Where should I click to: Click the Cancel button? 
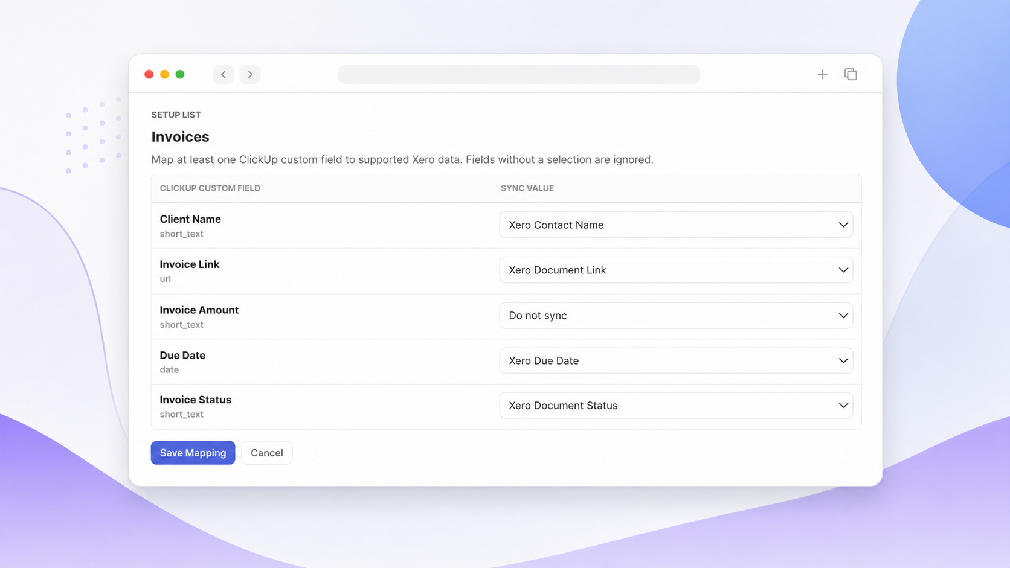(x=267, y=453)
